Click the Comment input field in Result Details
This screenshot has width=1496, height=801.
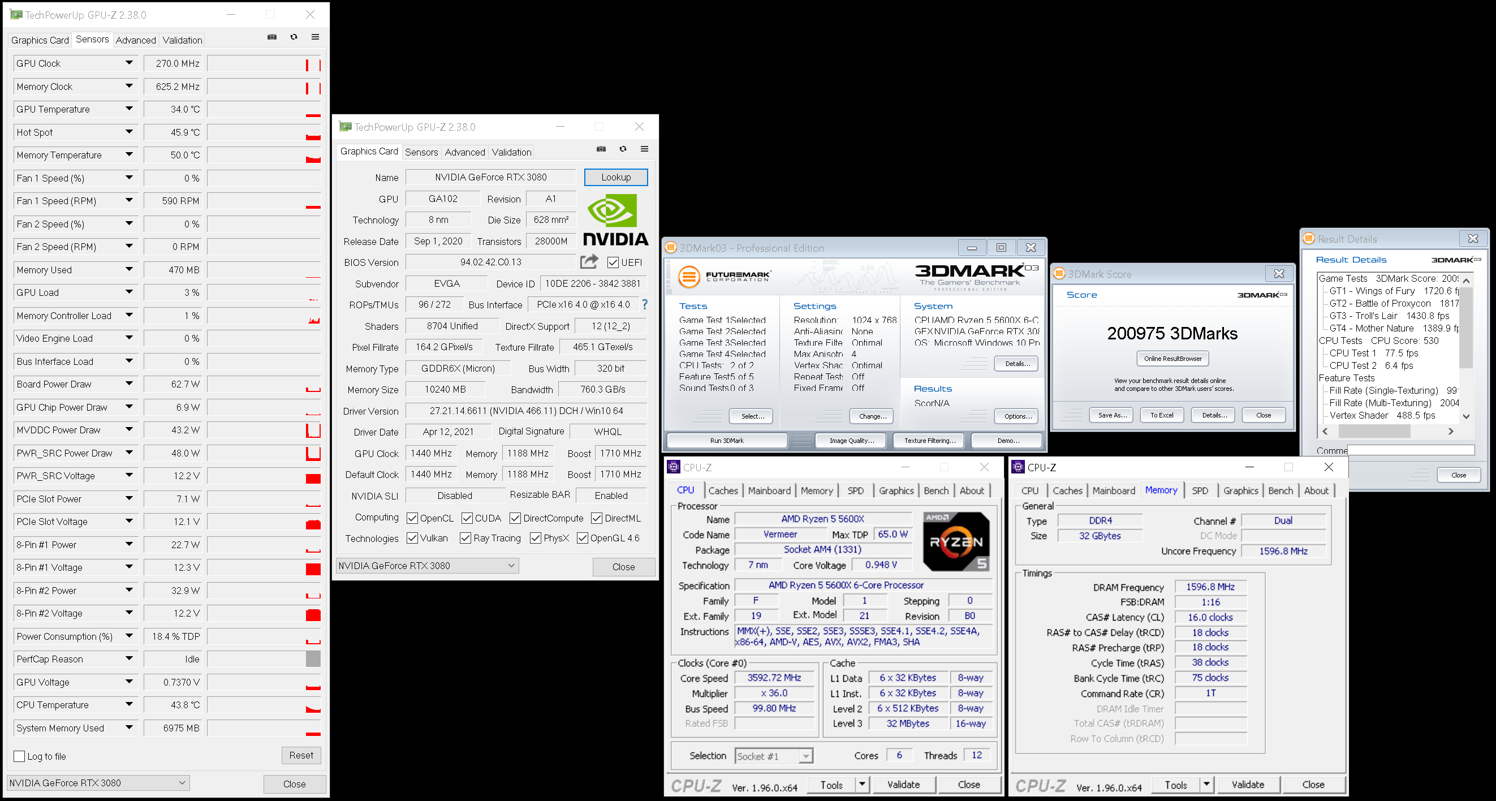[x=1411, y=450]
